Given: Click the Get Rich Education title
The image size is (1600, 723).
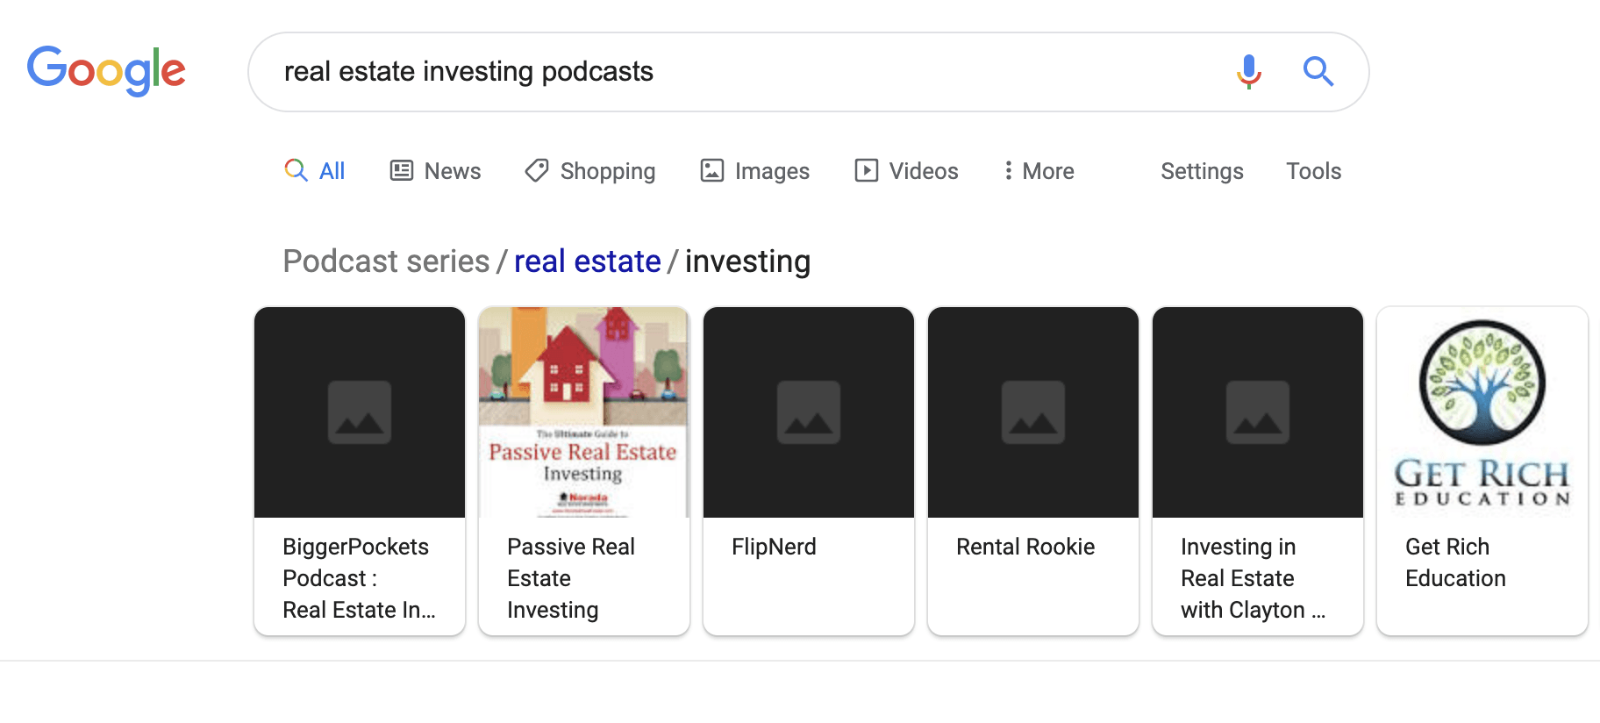Looking at the screenshot, I should (x=1455, y=562).
